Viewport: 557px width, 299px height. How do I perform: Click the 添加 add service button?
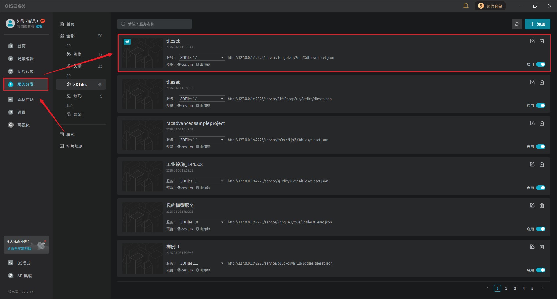coord(537,24)
